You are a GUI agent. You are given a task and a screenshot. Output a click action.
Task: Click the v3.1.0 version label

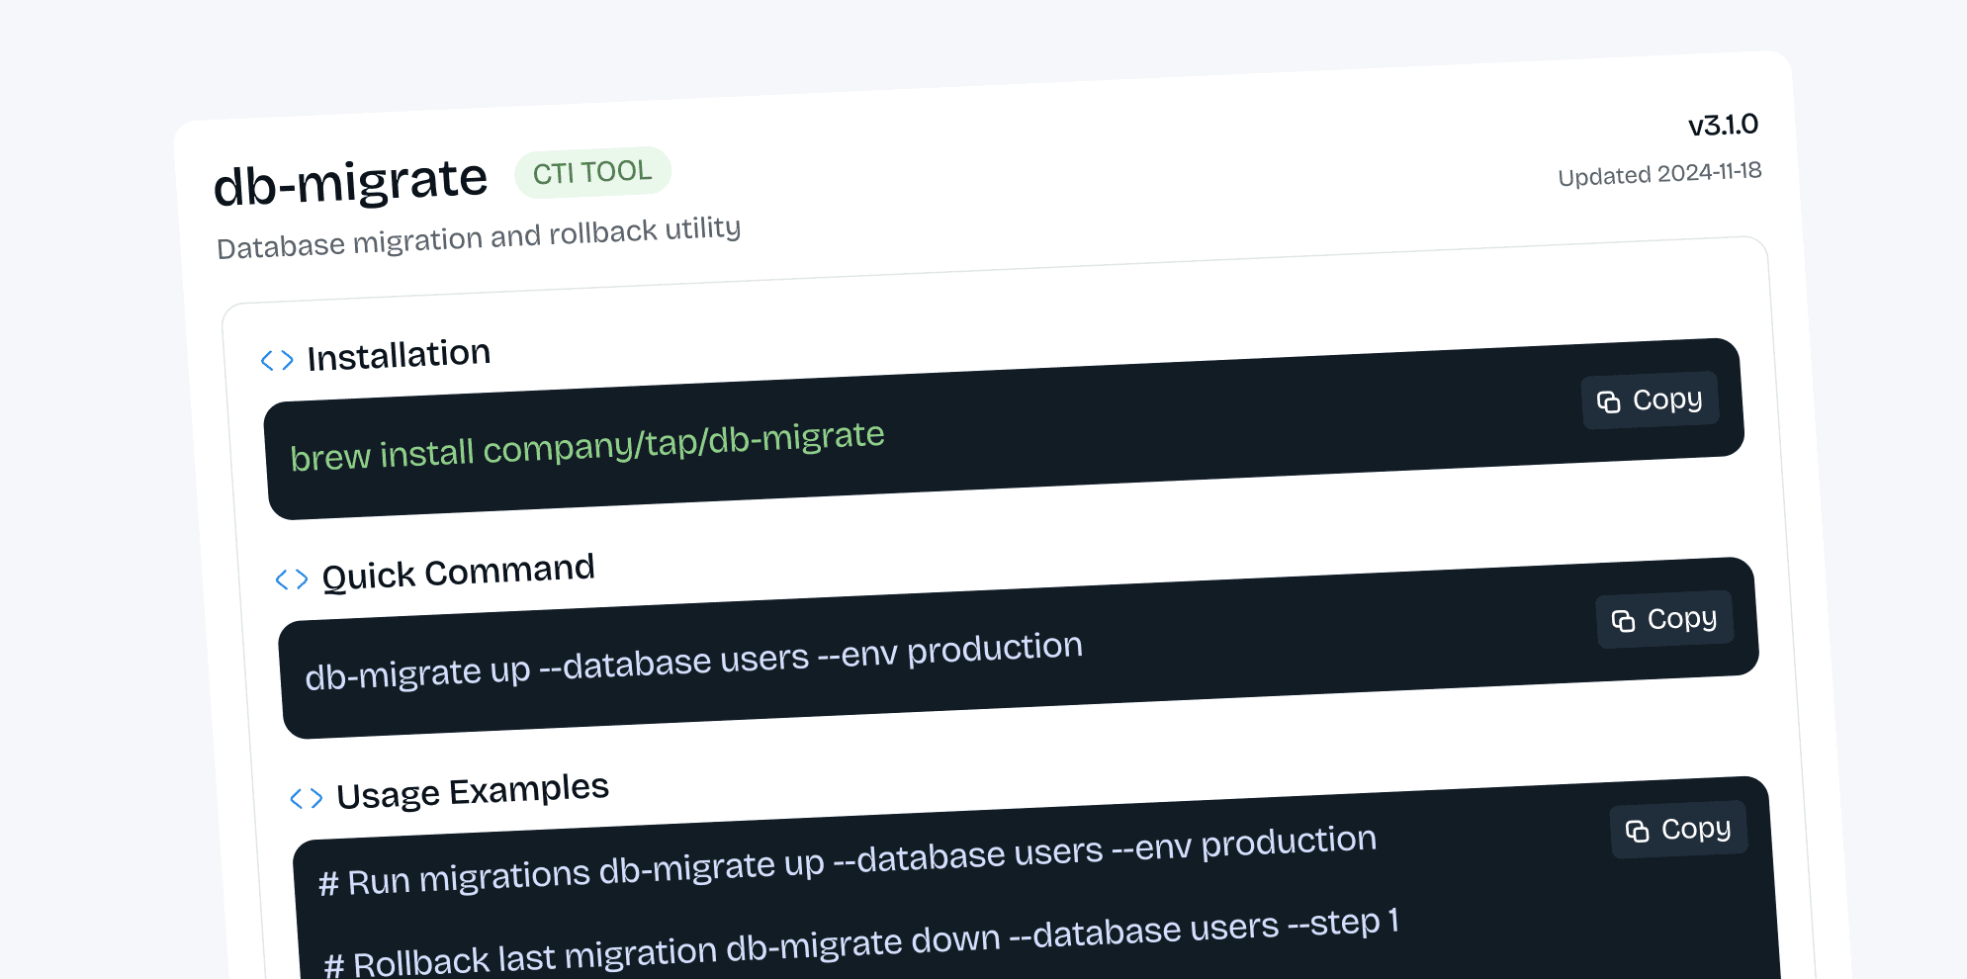click(1723, 126)
